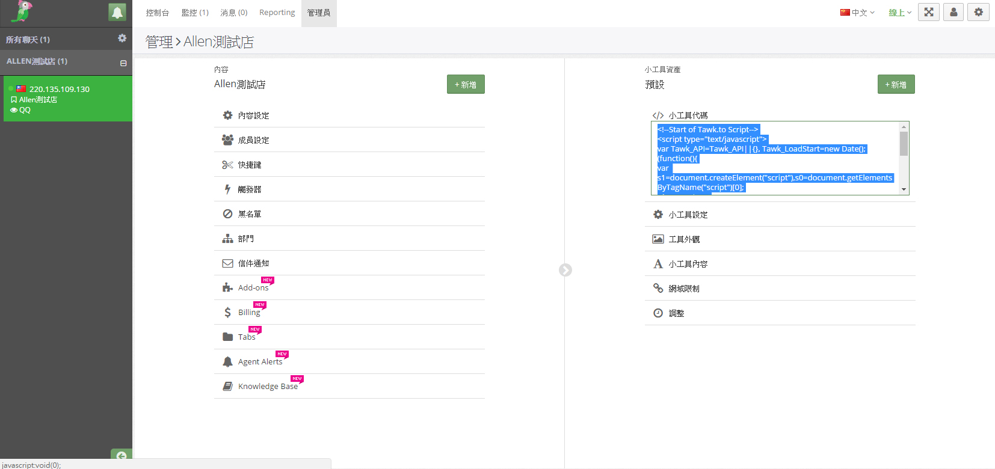This screenshot has height=469, width=995.
Task: Open Tabs folder icon
Action: (227, 337)
